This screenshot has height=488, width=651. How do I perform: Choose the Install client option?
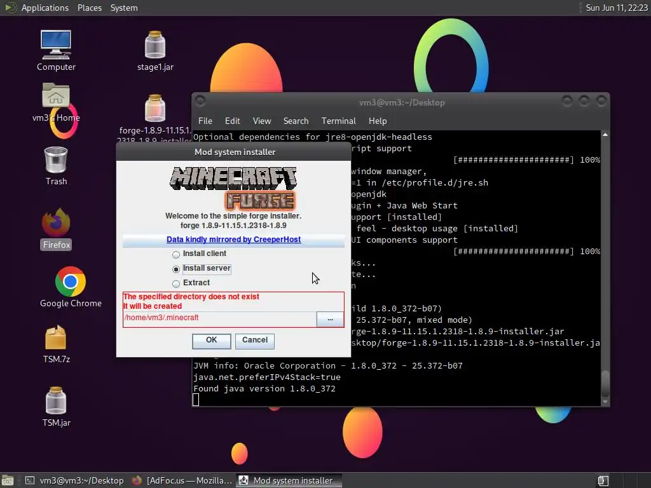pyautogui.click(x=199, y=254)
